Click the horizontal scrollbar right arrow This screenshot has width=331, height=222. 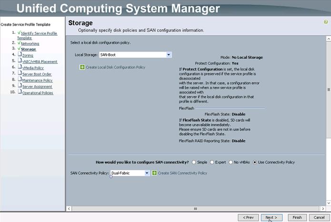323,209
